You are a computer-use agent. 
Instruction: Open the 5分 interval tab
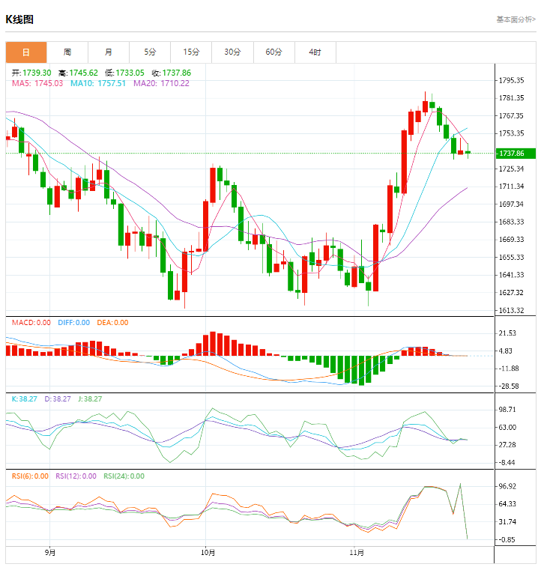point(150,52)
